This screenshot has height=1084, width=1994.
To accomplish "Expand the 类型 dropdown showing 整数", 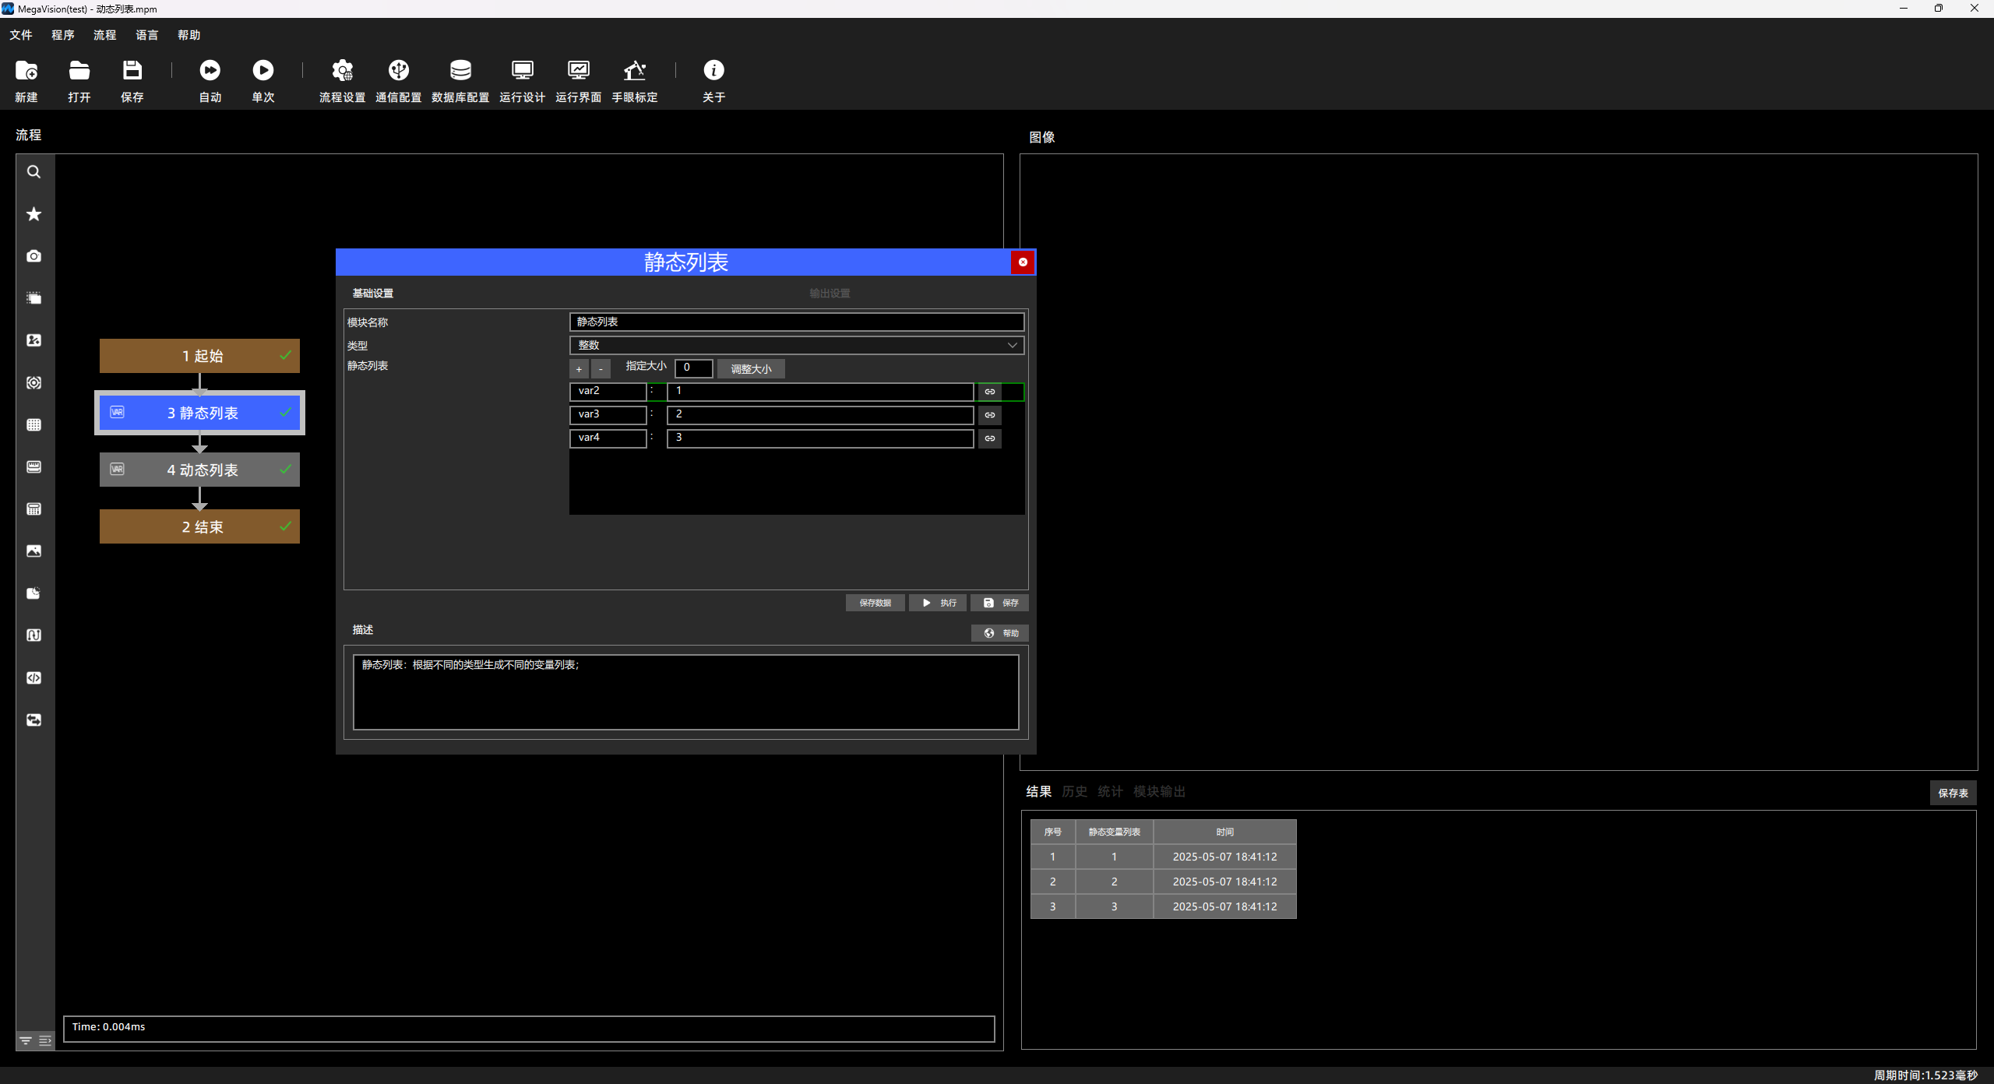I will 797,345.
